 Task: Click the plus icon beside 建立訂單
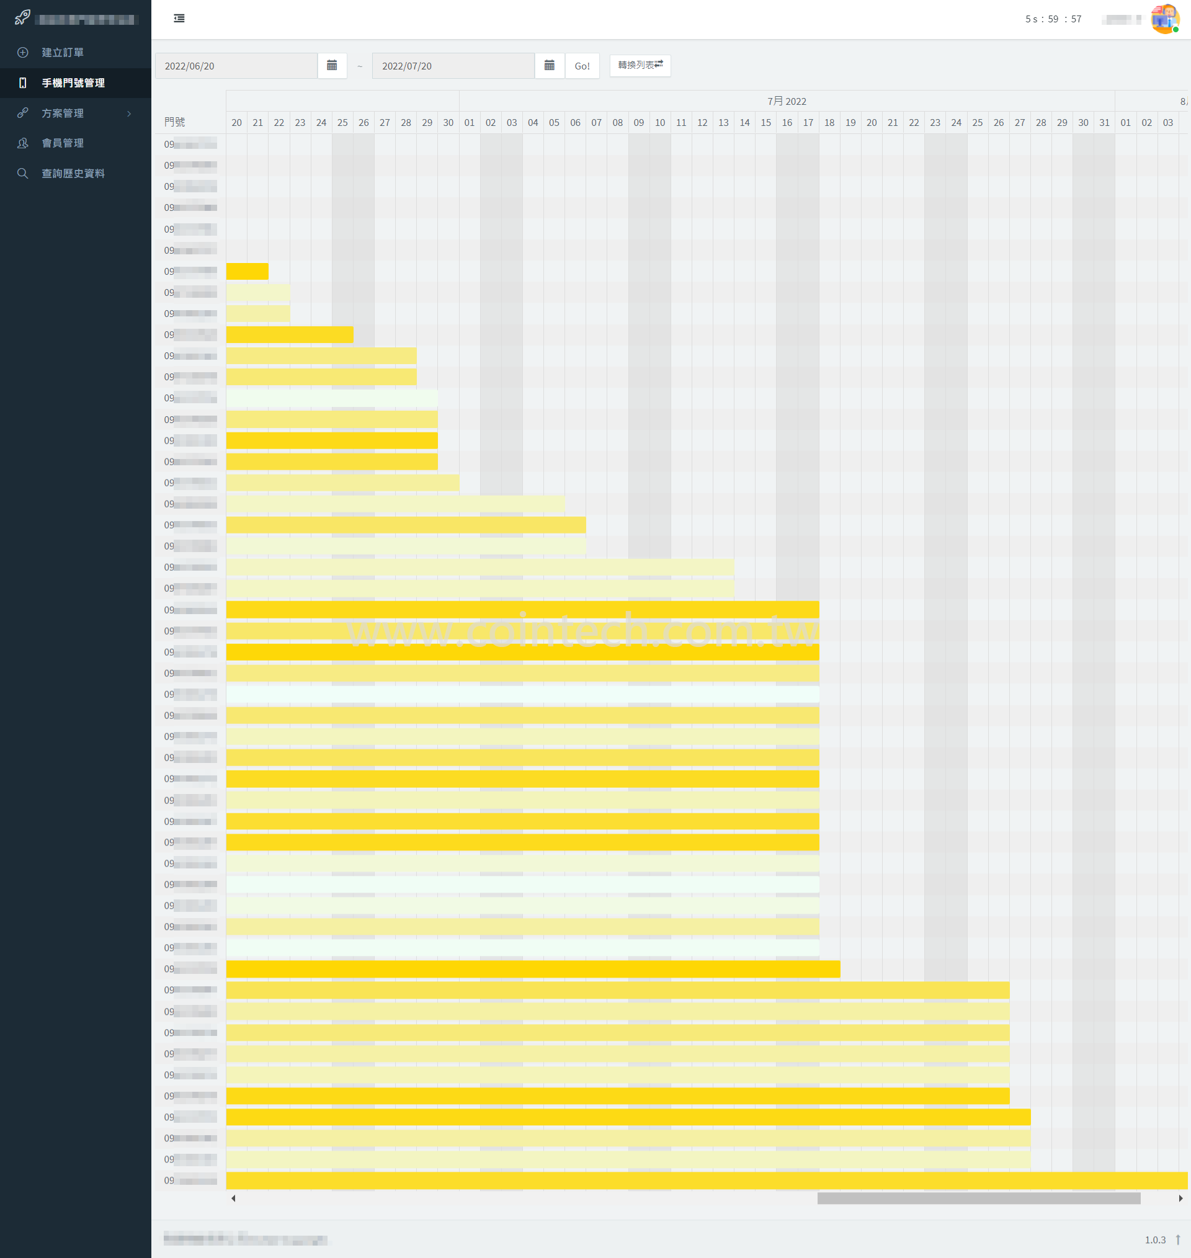[x=23, y=53]
